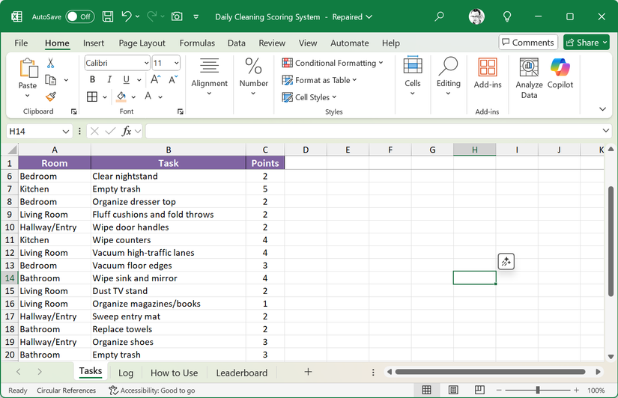Viewport: 618px width, 398px height.
Task: Click the zoom slider in status bar
Action: pos(537,391)
